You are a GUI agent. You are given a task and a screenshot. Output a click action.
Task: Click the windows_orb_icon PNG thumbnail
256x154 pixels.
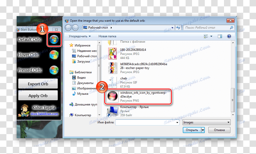[112, 96]
